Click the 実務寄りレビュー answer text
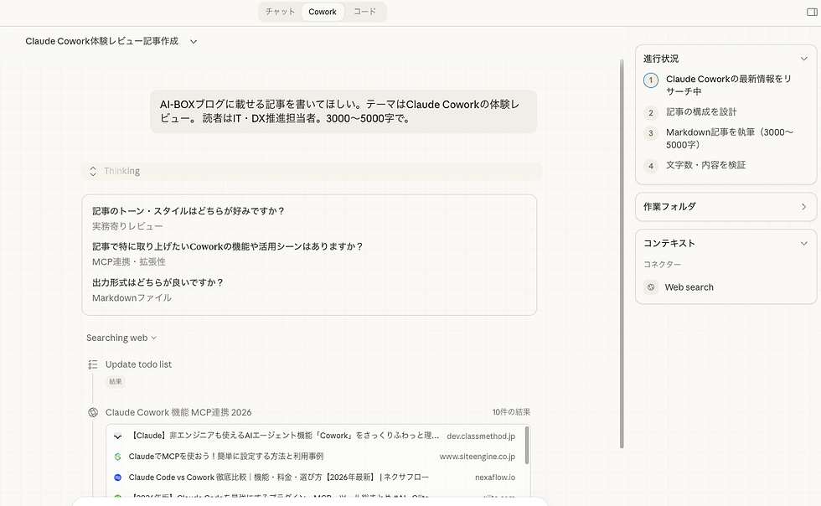 (127, 226)
